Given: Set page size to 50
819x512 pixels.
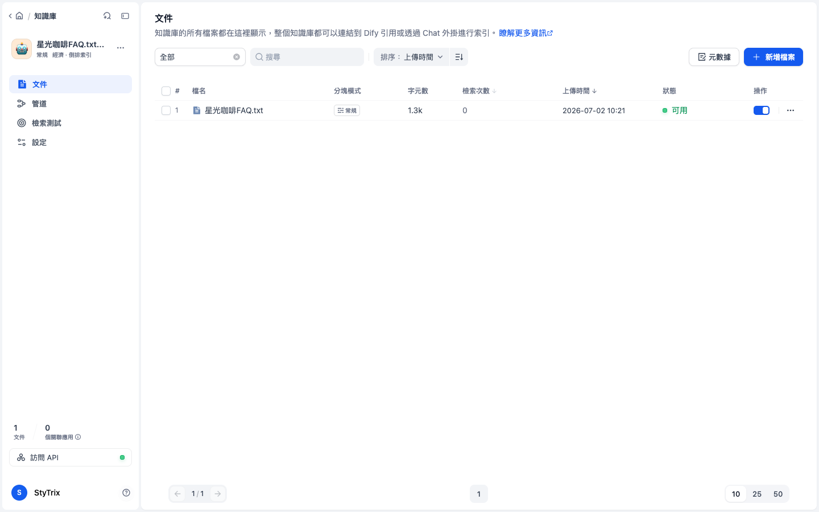Looking at the screenshot, I should click(778, 494).
